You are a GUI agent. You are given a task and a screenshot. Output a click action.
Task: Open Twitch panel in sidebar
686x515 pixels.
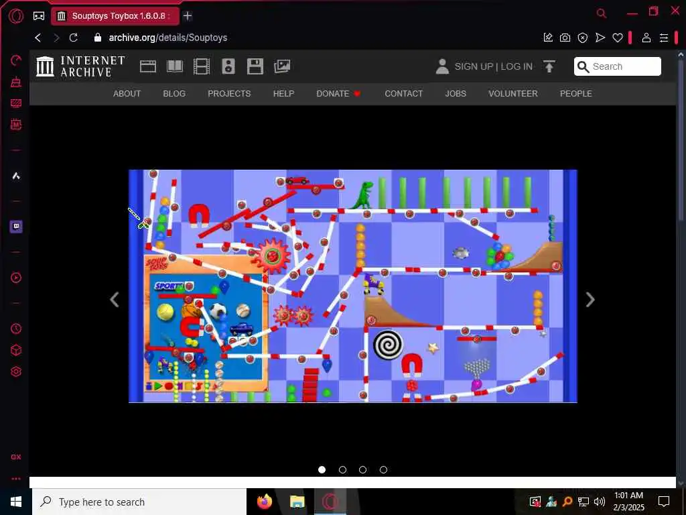[16, 227]
